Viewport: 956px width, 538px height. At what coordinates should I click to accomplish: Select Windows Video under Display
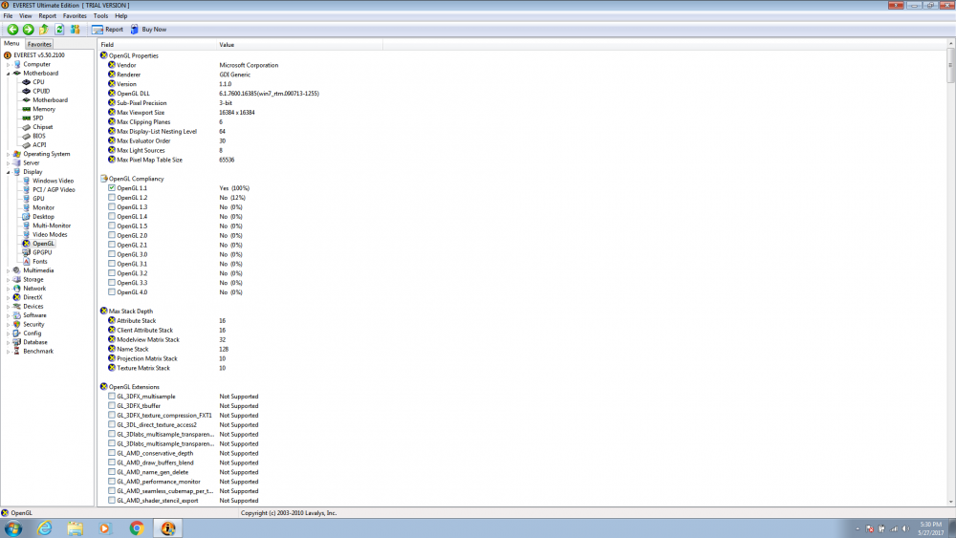53,181
